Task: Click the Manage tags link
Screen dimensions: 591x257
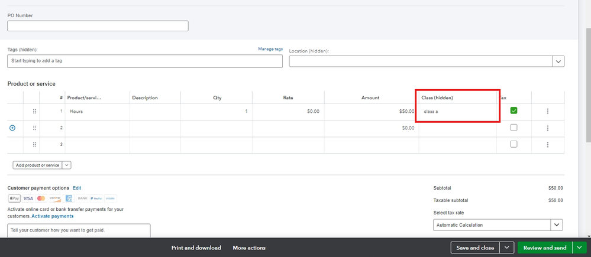Action: [270, 49]
